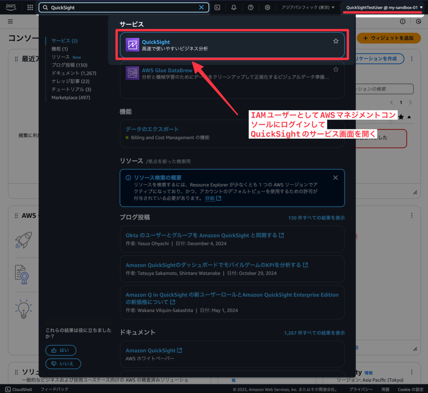Open CloudShell in the footer bar
Image resolution: width=428 pixels, height=393 pixels.
pyautogui.click(x=19, y=390)
